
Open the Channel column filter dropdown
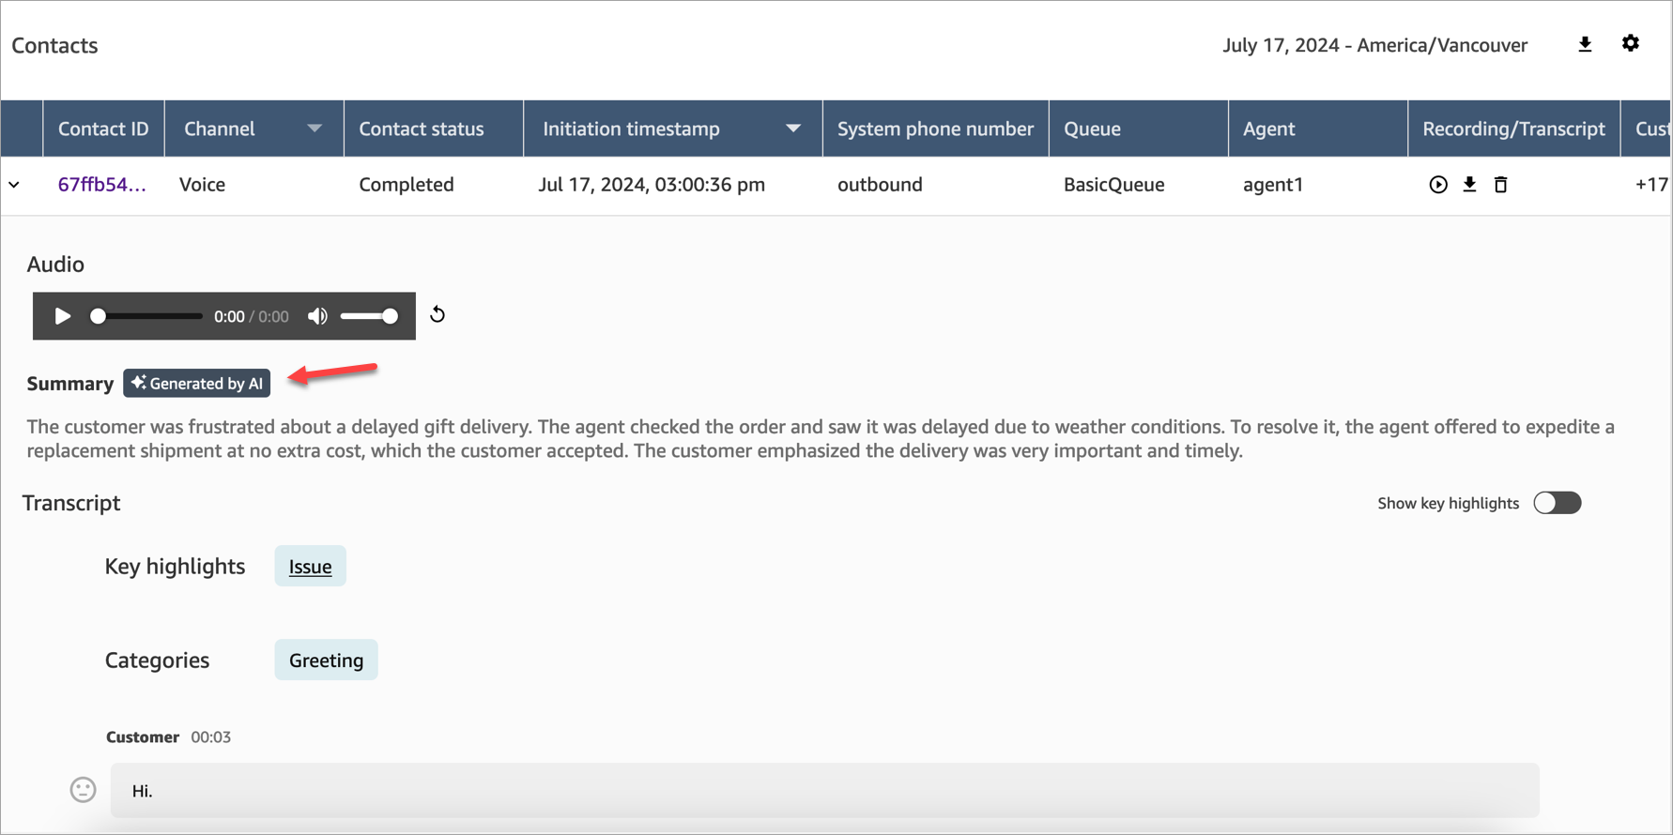(x=315, y=129)
